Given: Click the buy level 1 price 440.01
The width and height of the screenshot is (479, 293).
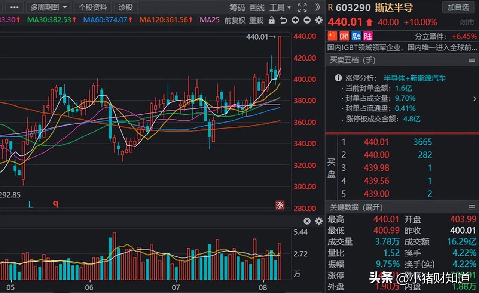Looking at the screenshot, I should tap(376, 142).
